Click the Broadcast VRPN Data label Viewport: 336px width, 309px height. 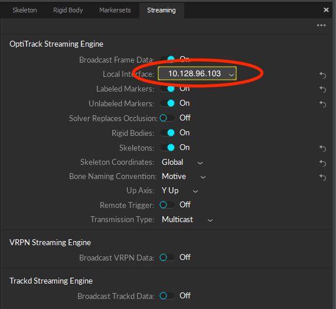116,258
